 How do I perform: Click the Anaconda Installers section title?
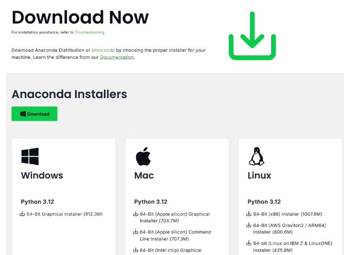pos(69,94)
